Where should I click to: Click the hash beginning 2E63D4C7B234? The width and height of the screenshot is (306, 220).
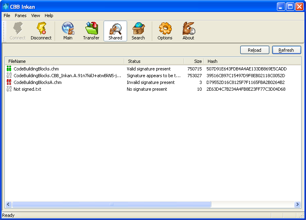point(246,89)
